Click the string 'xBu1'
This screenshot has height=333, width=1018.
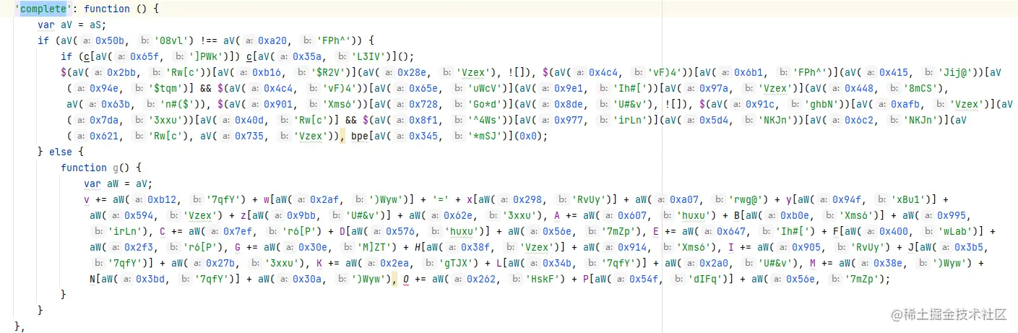[x=908, y=199]
